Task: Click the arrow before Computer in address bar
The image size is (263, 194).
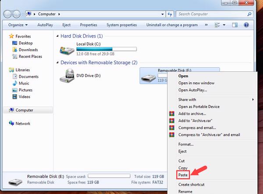Action: tap(34, 14)
